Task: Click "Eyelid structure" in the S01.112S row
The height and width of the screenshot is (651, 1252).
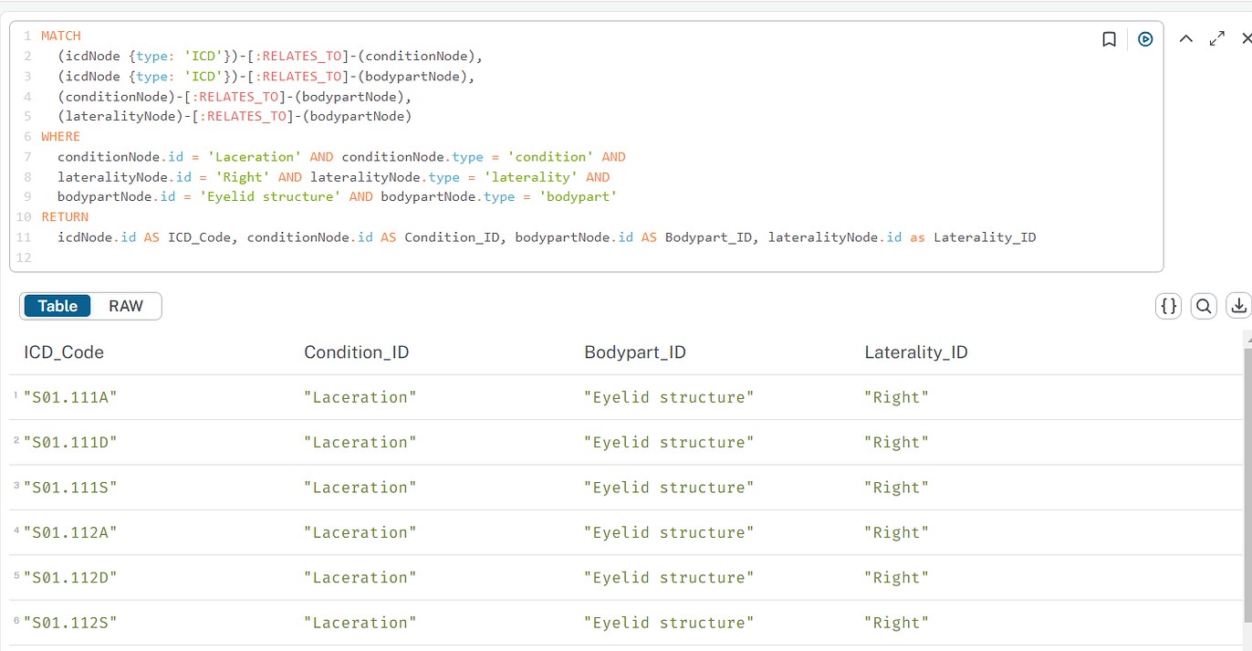Action: tap(670, 623)
